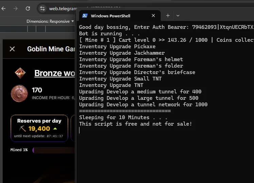254x183 pixels.
Task: Click the Mined 1% label
Action: (19, 150)
